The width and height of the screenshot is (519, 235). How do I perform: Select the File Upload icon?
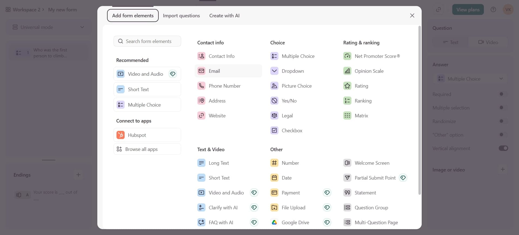pyautogui.click(x=274, y=207)
